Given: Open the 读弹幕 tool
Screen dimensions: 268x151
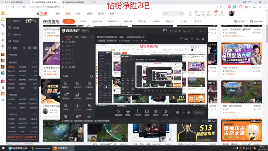Looking at the screenshot, I should (65, 107).
